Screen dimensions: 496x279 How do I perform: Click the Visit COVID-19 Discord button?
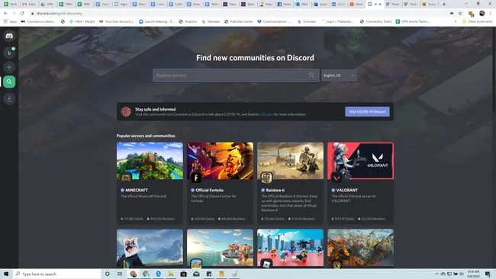(367, 111)
